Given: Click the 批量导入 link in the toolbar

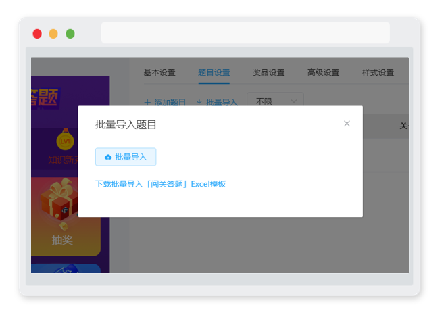Looking at the screenshot, I should (217, 102).
